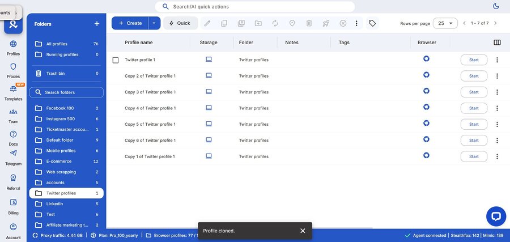Click the Browser column header

427,43
